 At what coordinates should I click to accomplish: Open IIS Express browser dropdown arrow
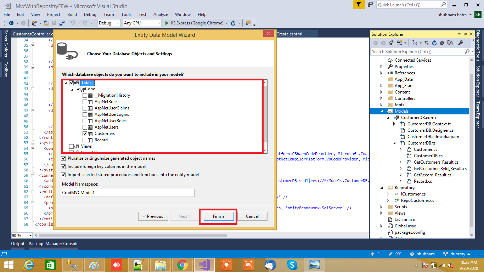click(227, 23)
